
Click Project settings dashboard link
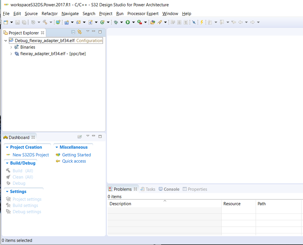[27, 199]
